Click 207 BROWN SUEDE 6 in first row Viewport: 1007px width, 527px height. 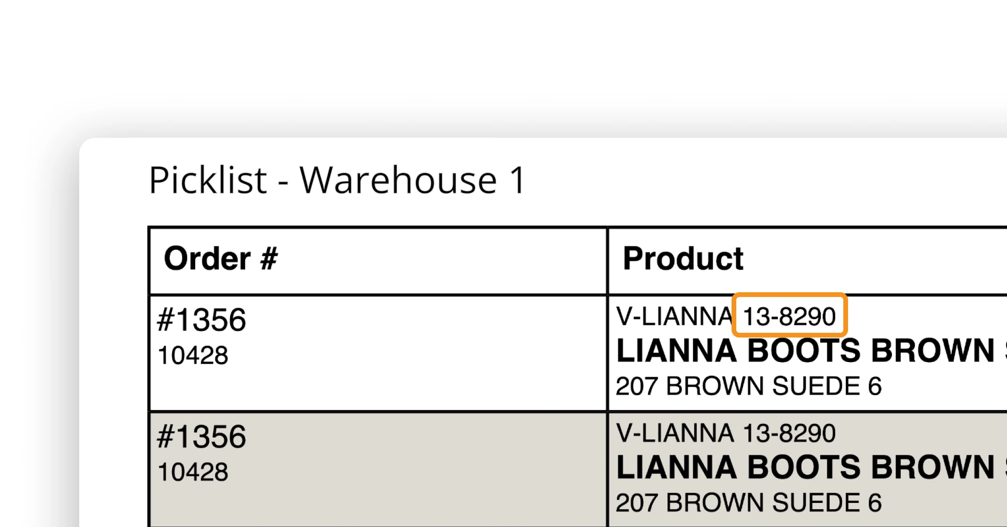749,386
